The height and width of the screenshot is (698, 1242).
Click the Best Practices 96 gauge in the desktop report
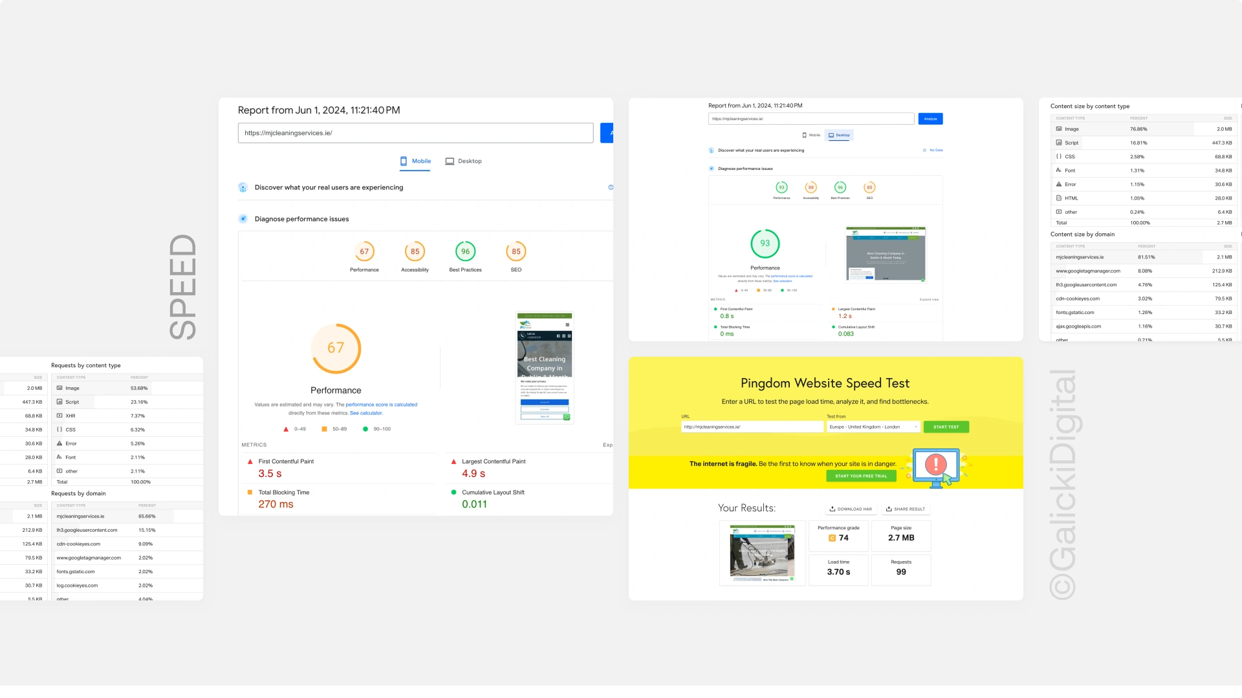click(x=840, y=187)
